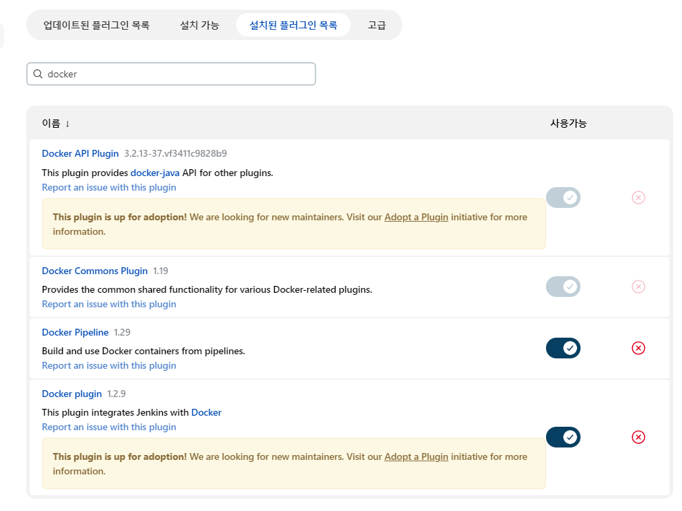Disable the Docker plugin 1.2.9 switch
This screenshot has height=511, width=682.
(x=563, y=437)
